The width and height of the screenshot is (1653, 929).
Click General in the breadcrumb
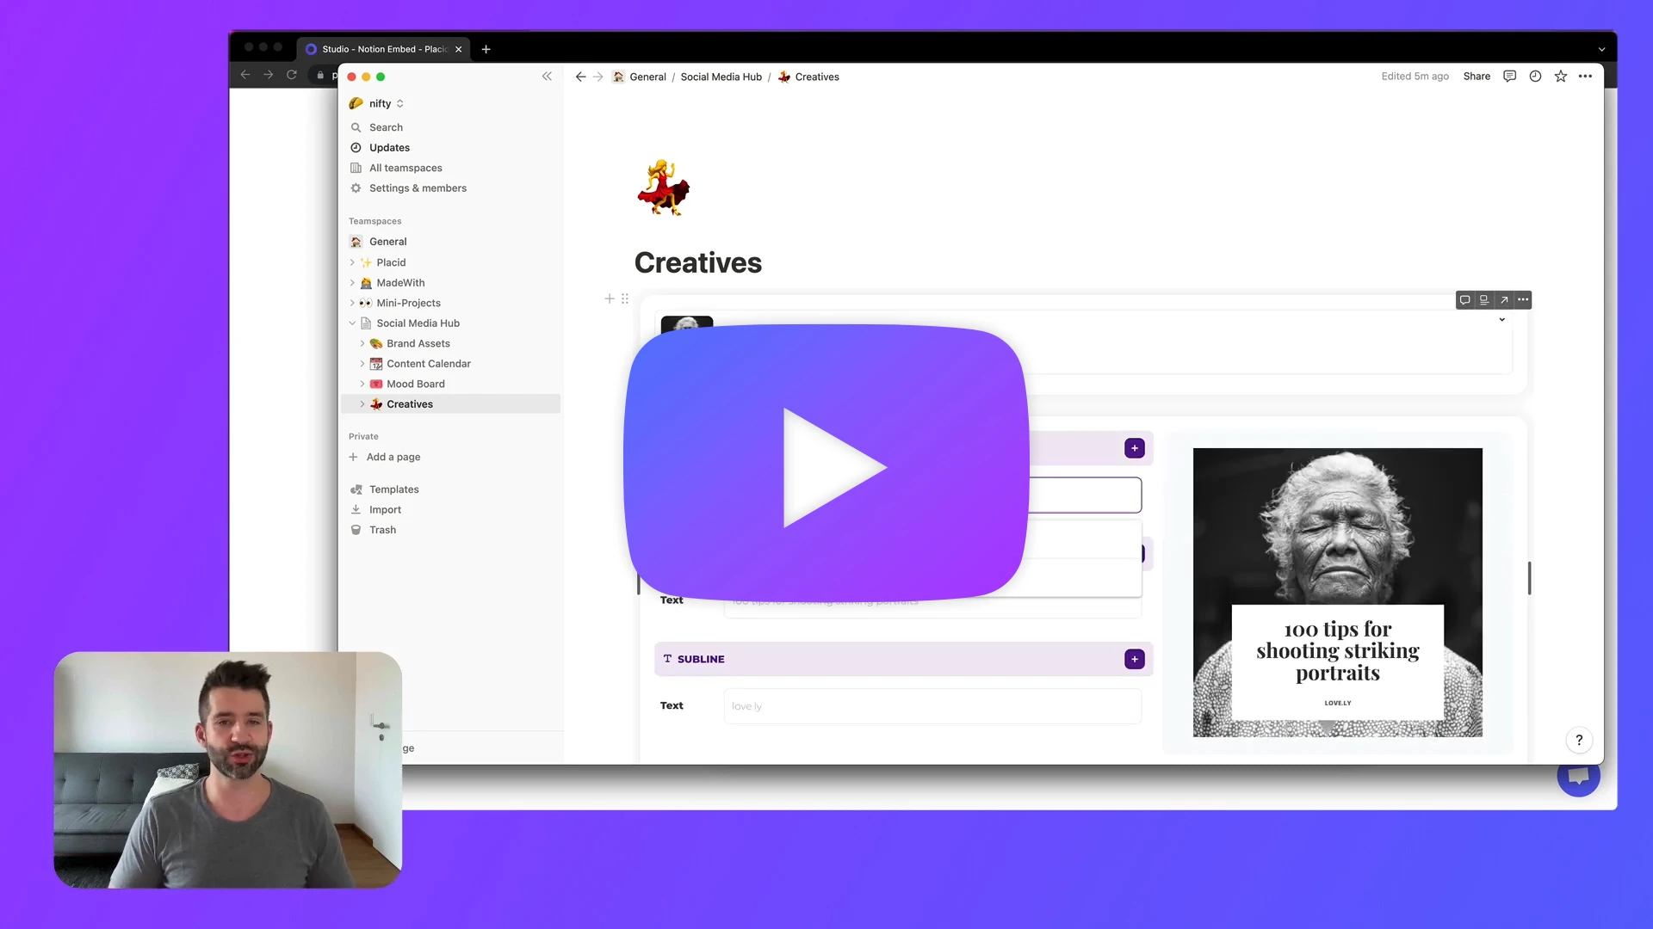(647, 77)
